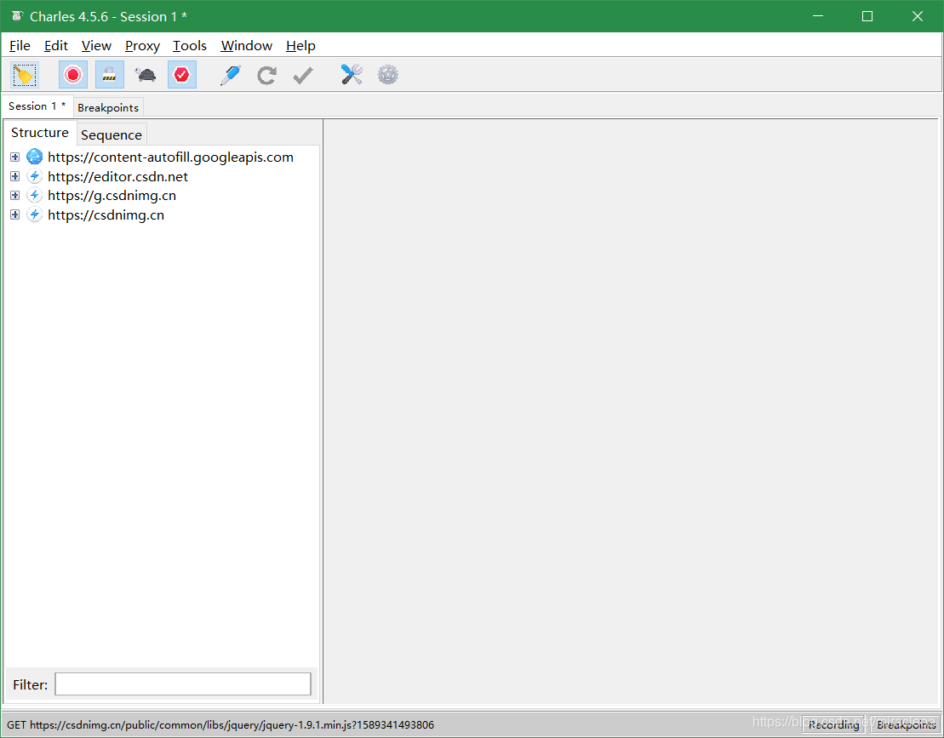Open Settings gear icon
The image size is (944, 738).
(x=387, y=75)
